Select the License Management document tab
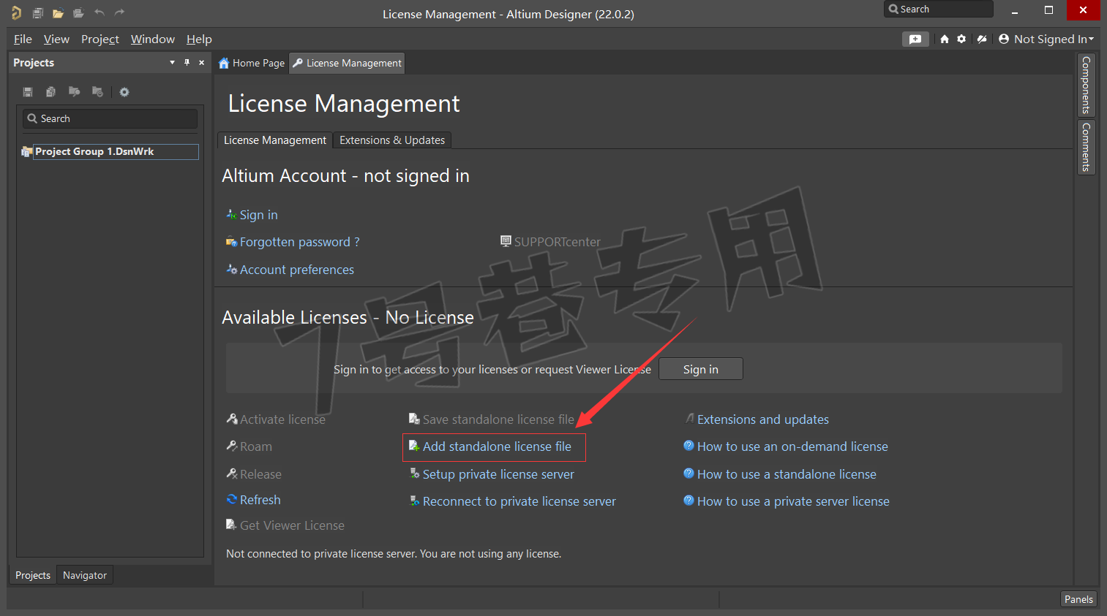The height and width of the screenshot is (616, 1107). pyautogui.click(x=347, y=64)
